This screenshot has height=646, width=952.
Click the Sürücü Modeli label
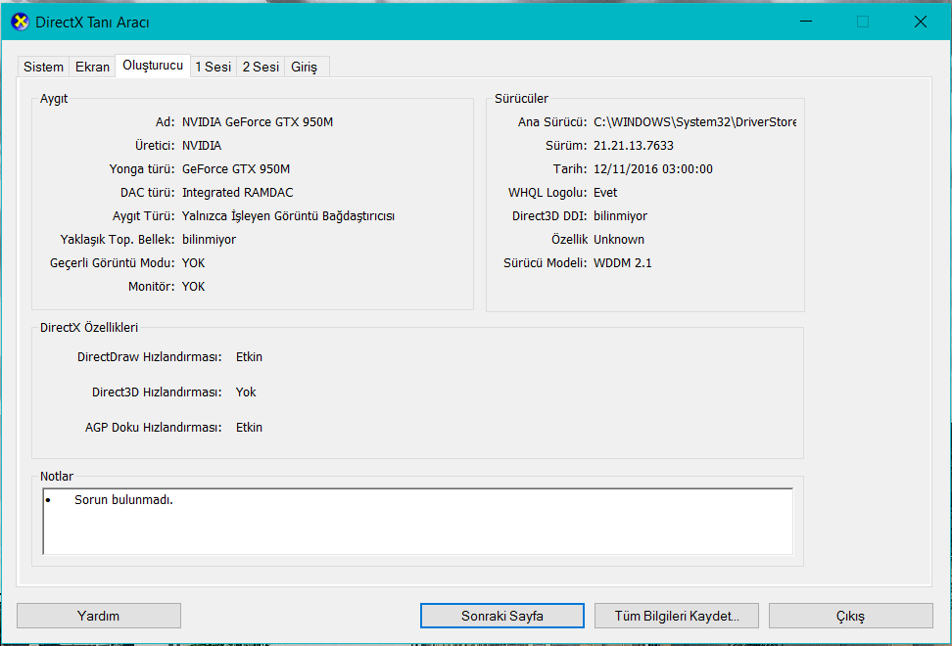pyautogui.click(x=546, y=263)
